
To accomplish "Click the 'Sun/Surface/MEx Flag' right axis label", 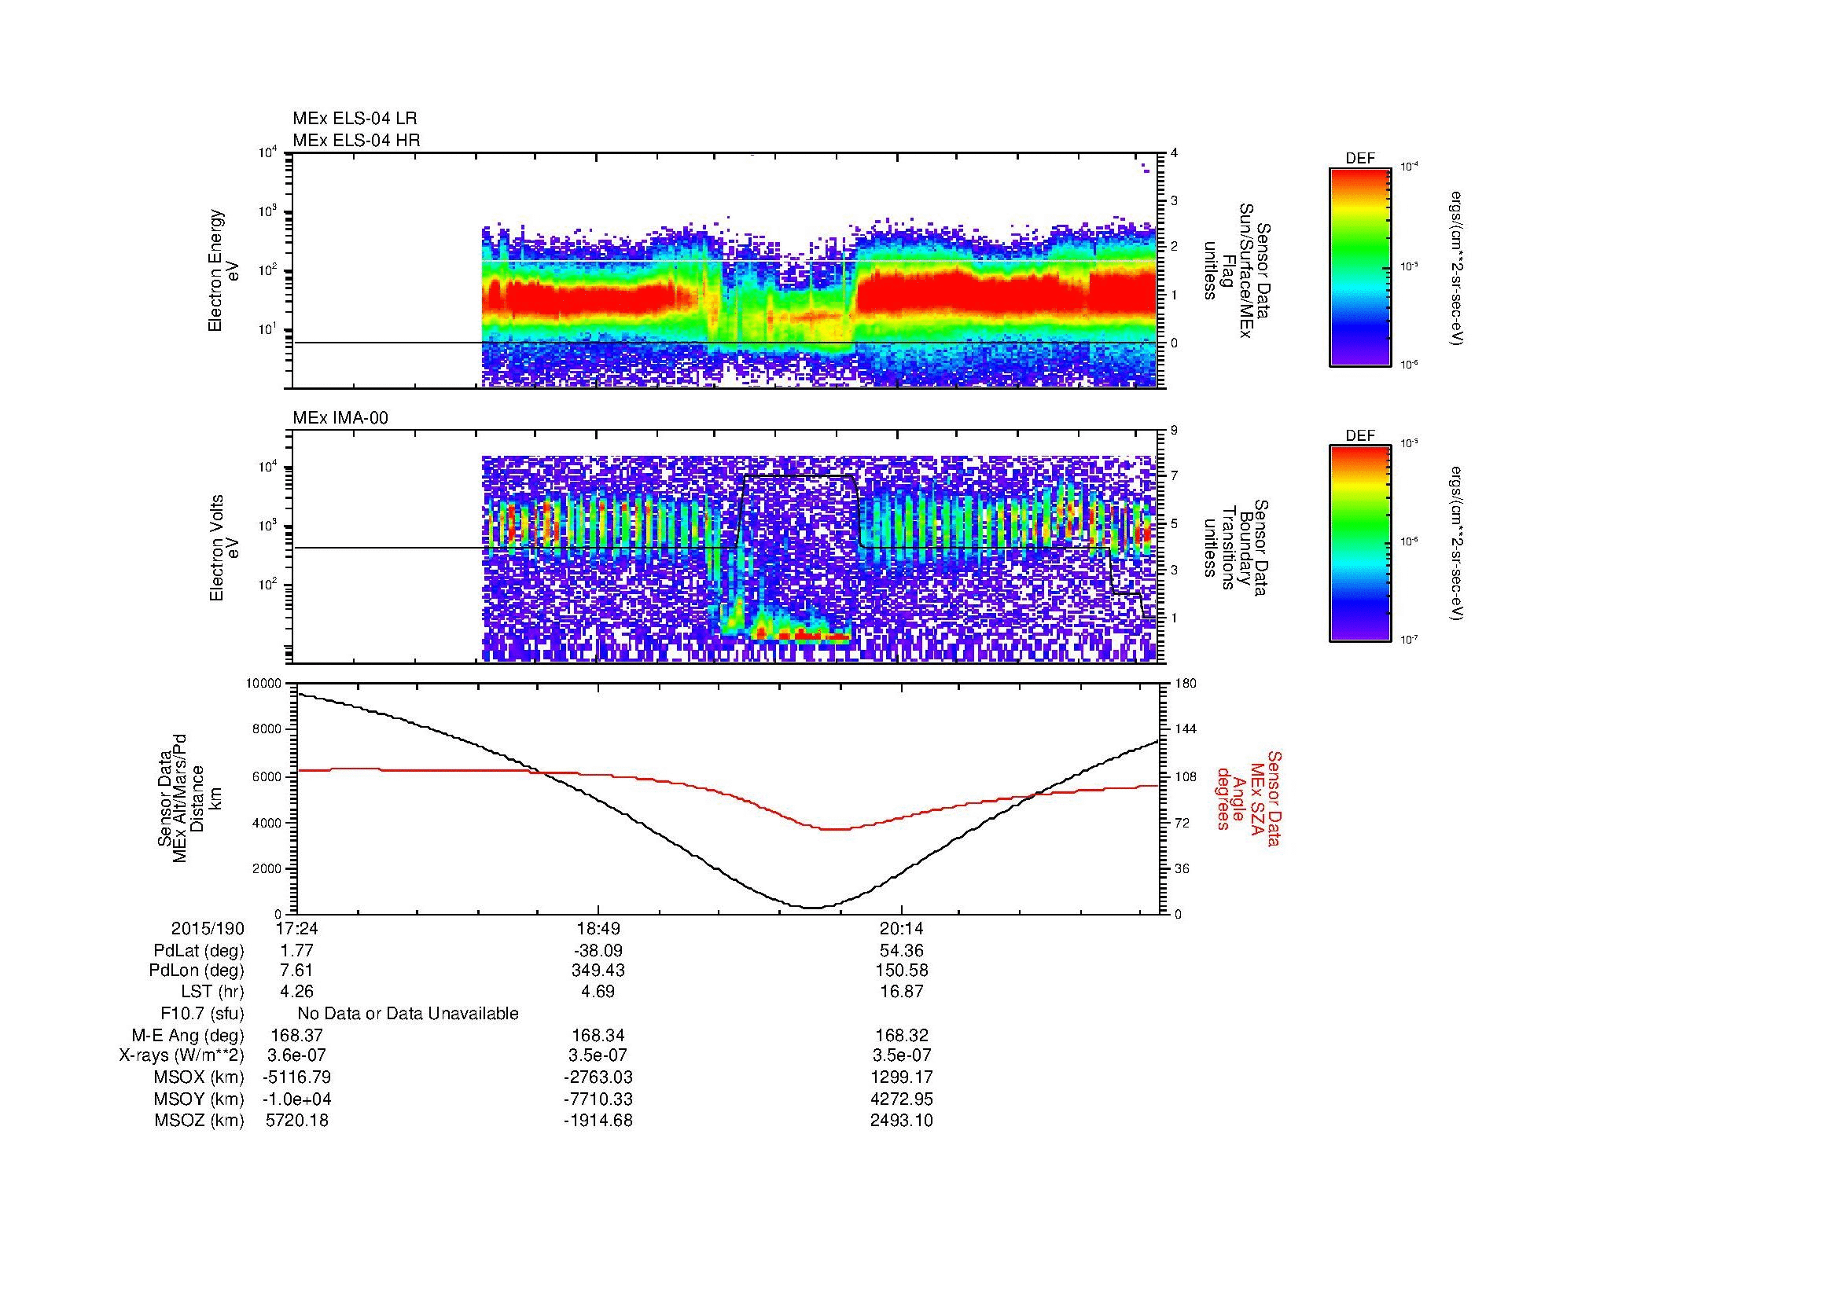I will pyautogui.click(x=1236, y=270).
